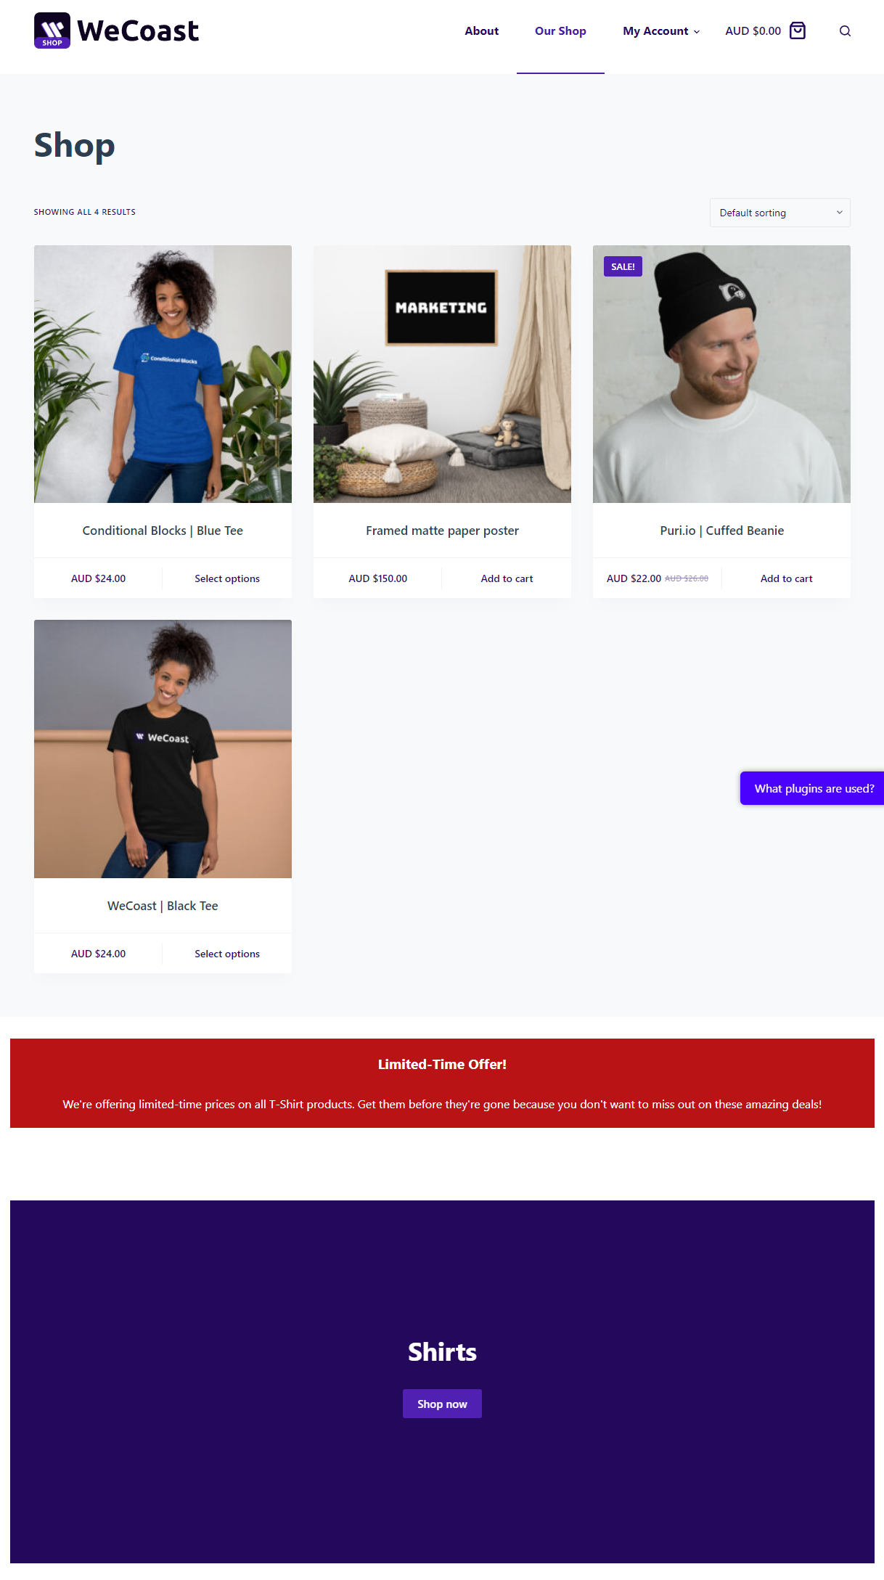Click the WeCoast | Black Tee title

163,906
